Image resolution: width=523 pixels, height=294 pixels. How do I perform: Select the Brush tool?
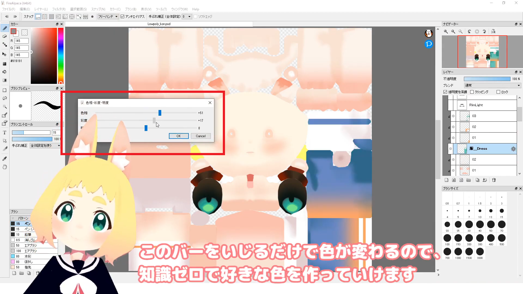(x=5, y=28)
